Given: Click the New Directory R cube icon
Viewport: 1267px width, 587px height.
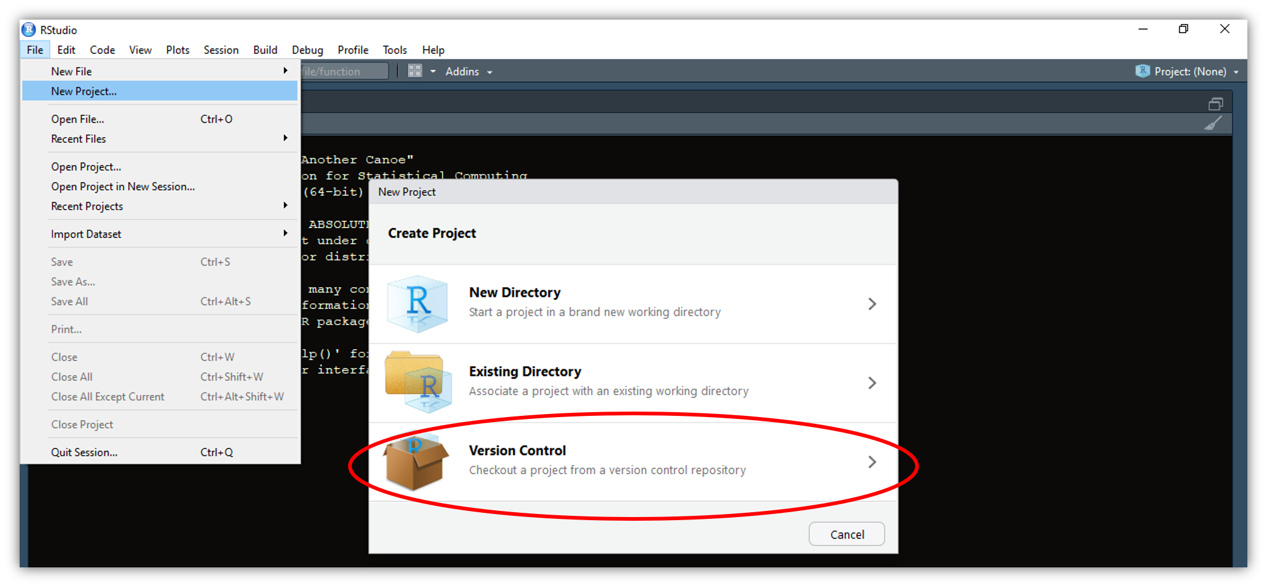Looking at the screenshot, I should [417, 304].
